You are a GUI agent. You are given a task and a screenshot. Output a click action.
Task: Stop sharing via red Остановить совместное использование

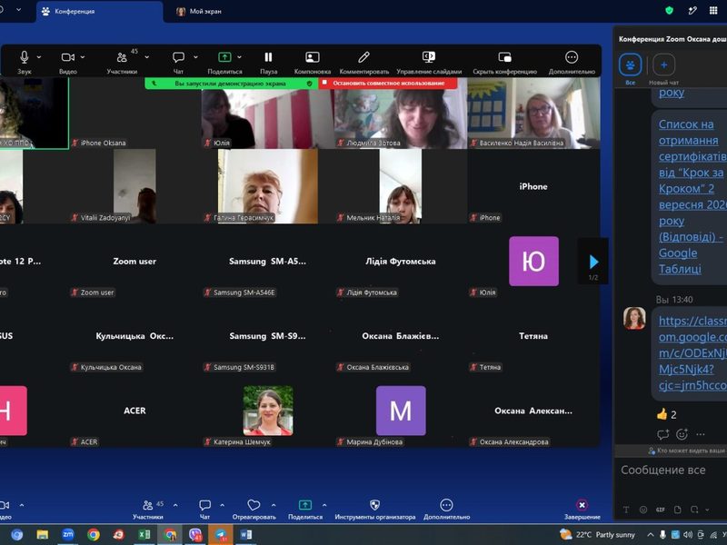[389, 84]
